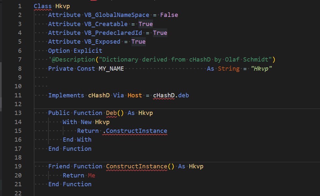320x196 pixels.
Task: Select the highlighted True value on line 3
Action: click(146, 24)
